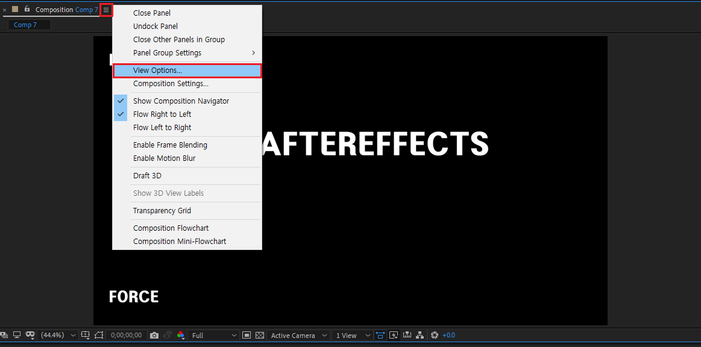
Task: Open the Full resolution dropdown
Action: (x=214, y=336)
